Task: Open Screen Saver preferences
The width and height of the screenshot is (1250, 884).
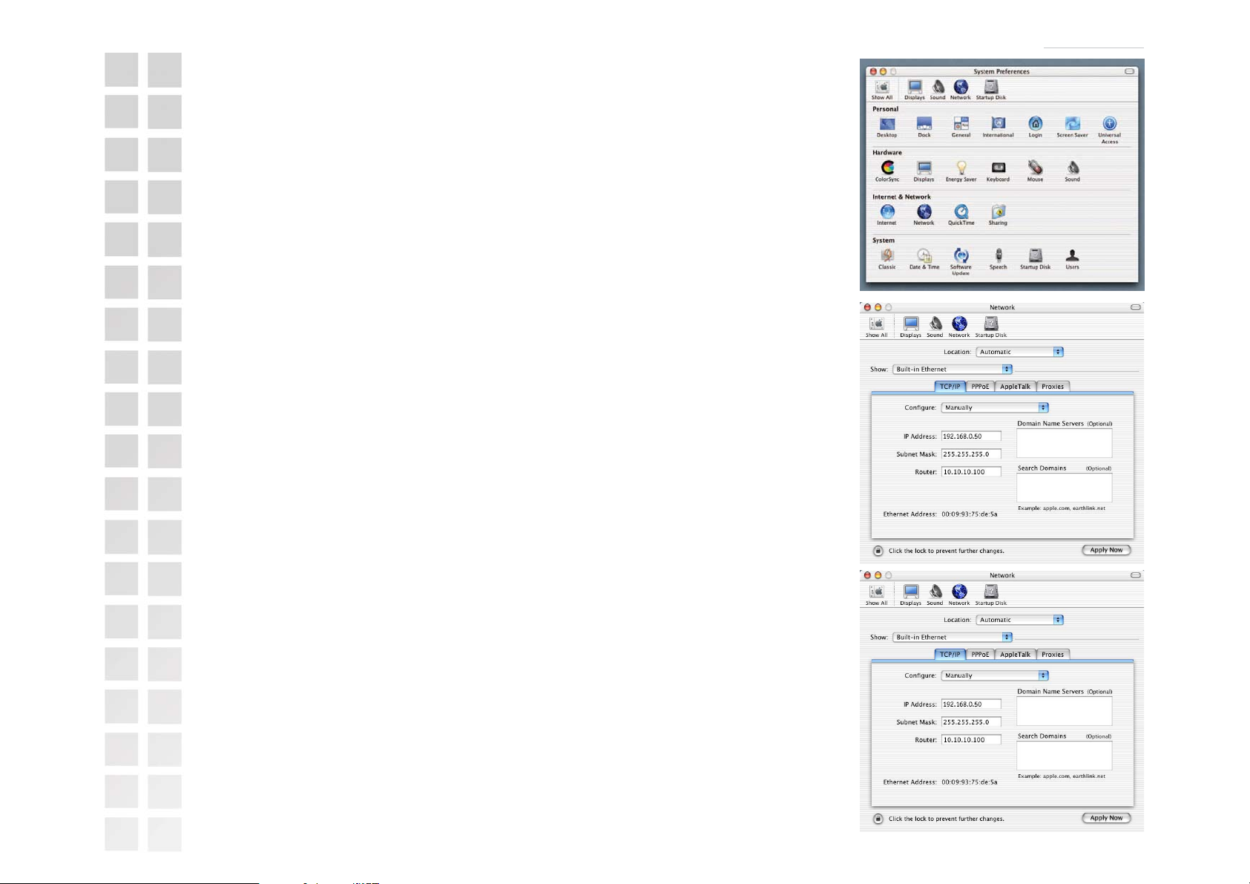Action: point(1073,127)
